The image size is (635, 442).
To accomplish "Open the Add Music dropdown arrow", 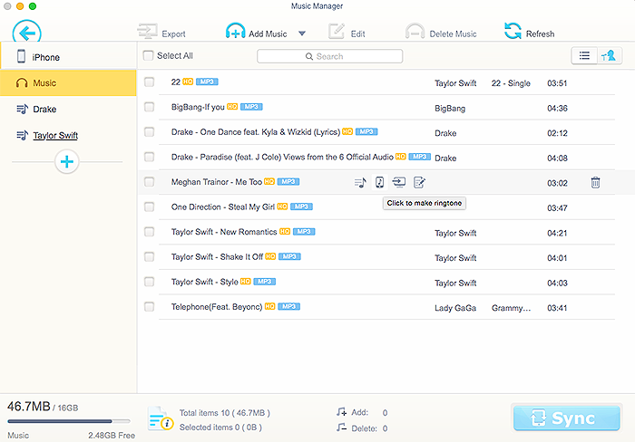I will pos(302,34).
